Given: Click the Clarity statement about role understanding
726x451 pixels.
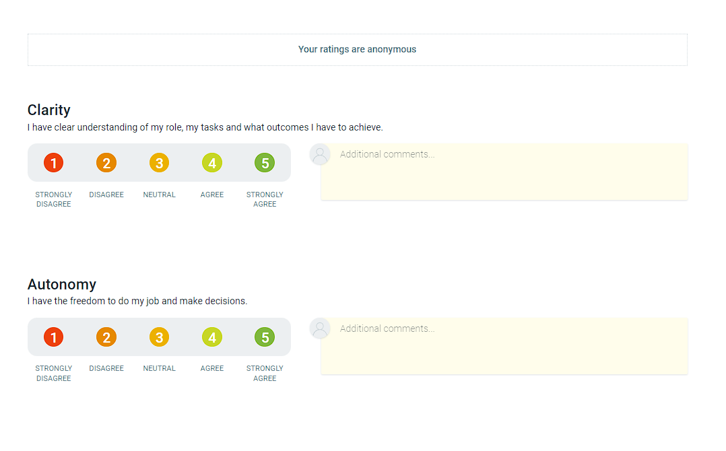Looking at the screenshot, I should tap(205, 127).
